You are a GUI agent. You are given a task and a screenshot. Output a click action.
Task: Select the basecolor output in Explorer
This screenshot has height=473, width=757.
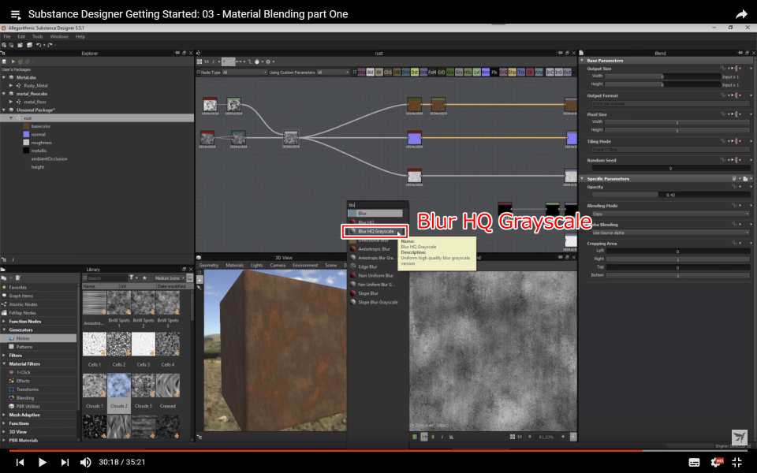[x=40, y=126]
